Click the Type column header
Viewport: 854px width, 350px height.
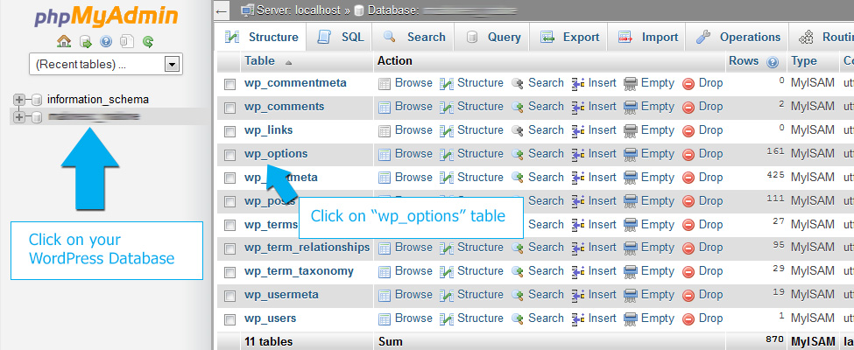point(804,61)
